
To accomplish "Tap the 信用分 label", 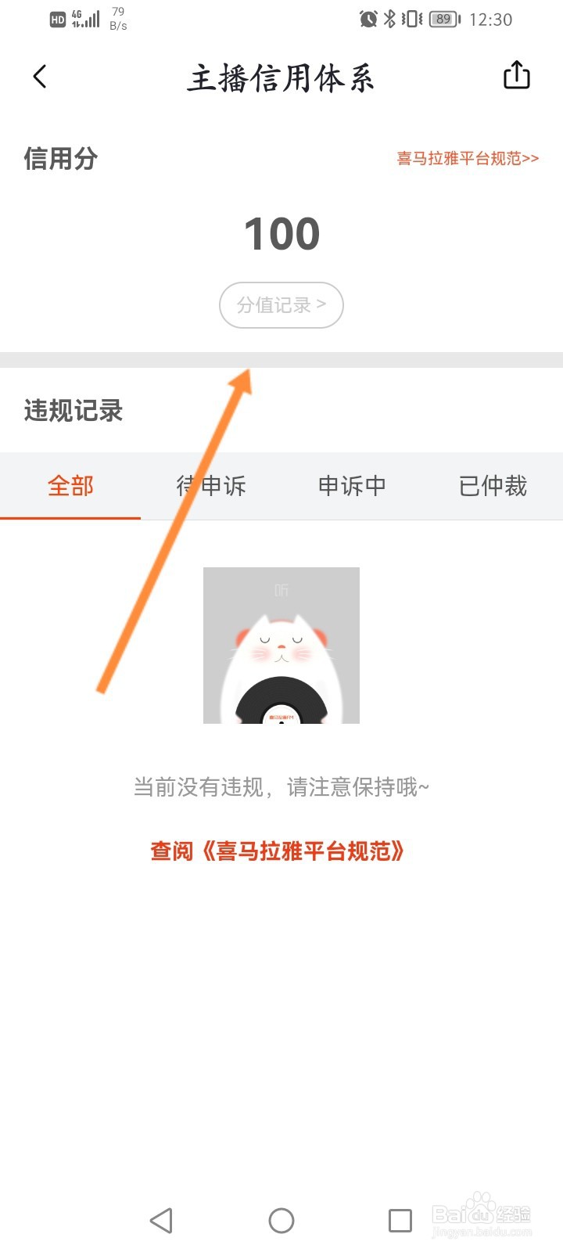I will [x=61, y=158].
